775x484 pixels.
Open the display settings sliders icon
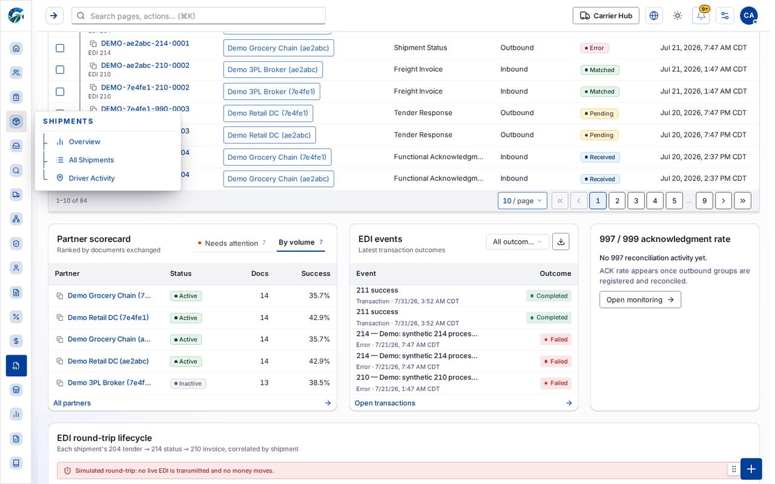point(725,16)
